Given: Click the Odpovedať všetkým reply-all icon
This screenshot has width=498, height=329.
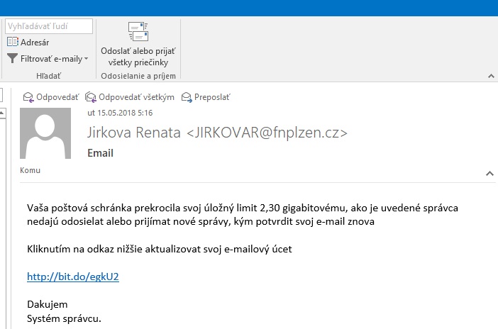Looking at the screenshot, I should (x=91, y=97).
